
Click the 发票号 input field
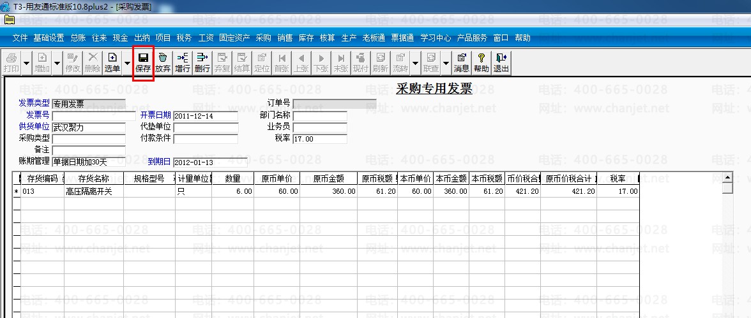pyautogui.click(x=94, y=116)
